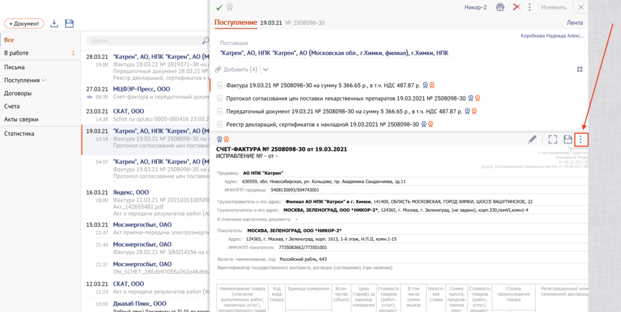Screen dimensions: 621x312
Task: Click the + Документ button
Action: pyautogui.click(x=24, y=24)
